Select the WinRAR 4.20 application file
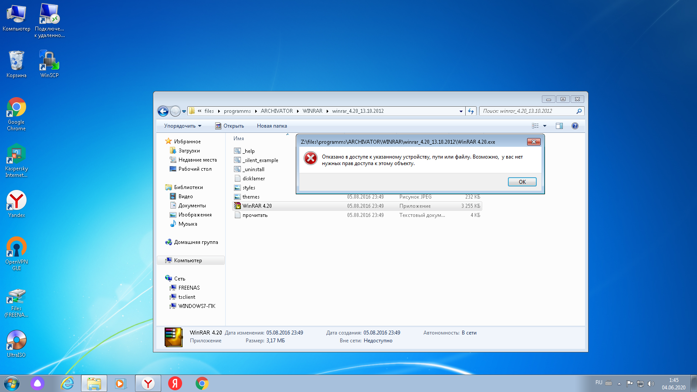This screenshot has width=697, height=392. (357, 206)
